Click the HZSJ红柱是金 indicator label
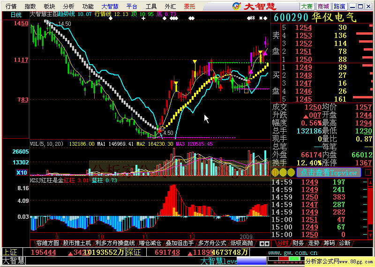Viewport: 375px width, 267px height. point(46,180)
